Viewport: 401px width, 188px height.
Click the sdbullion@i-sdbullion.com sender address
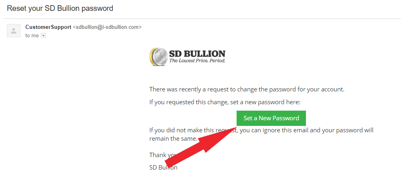(107, 27)
